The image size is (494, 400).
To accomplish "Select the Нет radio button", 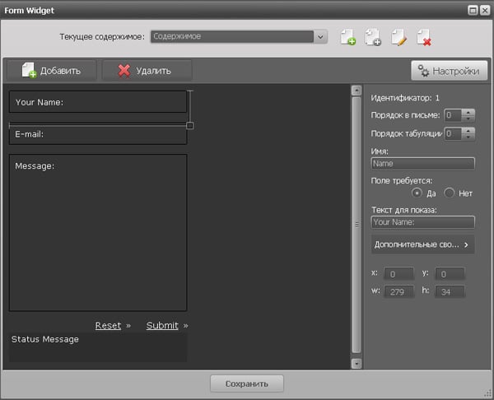I will pos(450,193).
